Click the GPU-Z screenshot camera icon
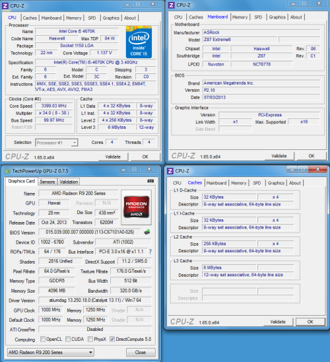 150,181
